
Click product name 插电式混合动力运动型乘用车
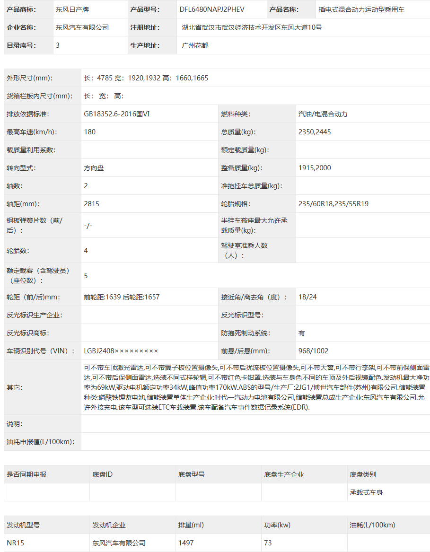pyautogui.click(x=361, y=9)
